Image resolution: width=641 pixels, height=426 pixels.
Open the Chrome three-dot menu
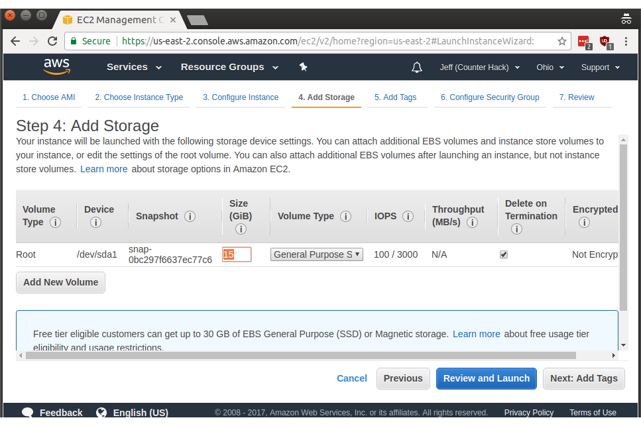pyautogui.click(x=626, y=41)
